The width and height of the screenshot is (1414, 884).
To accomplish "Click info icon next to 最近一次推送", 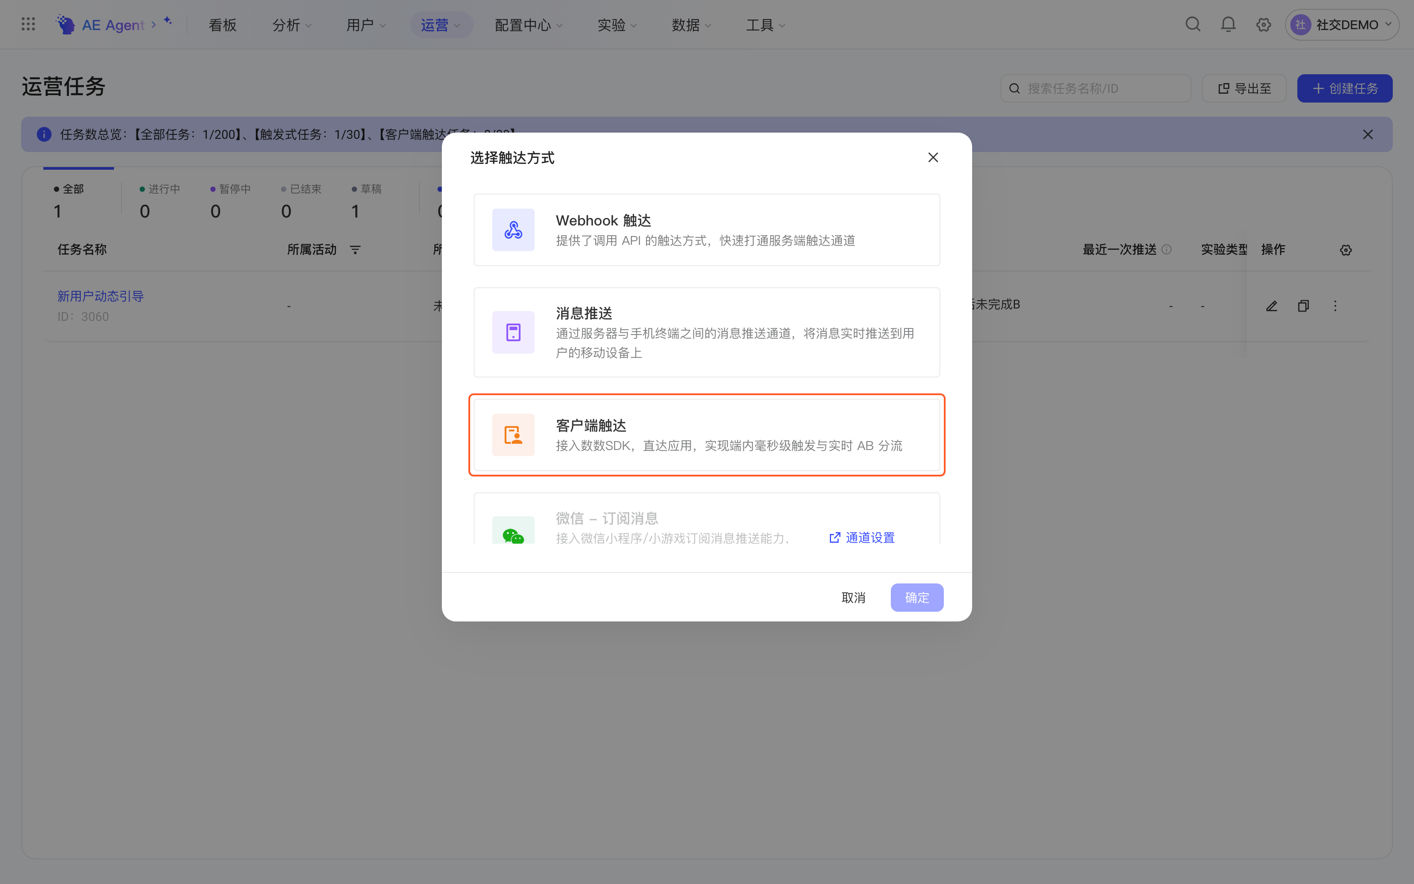I will tap(1166, 249).
